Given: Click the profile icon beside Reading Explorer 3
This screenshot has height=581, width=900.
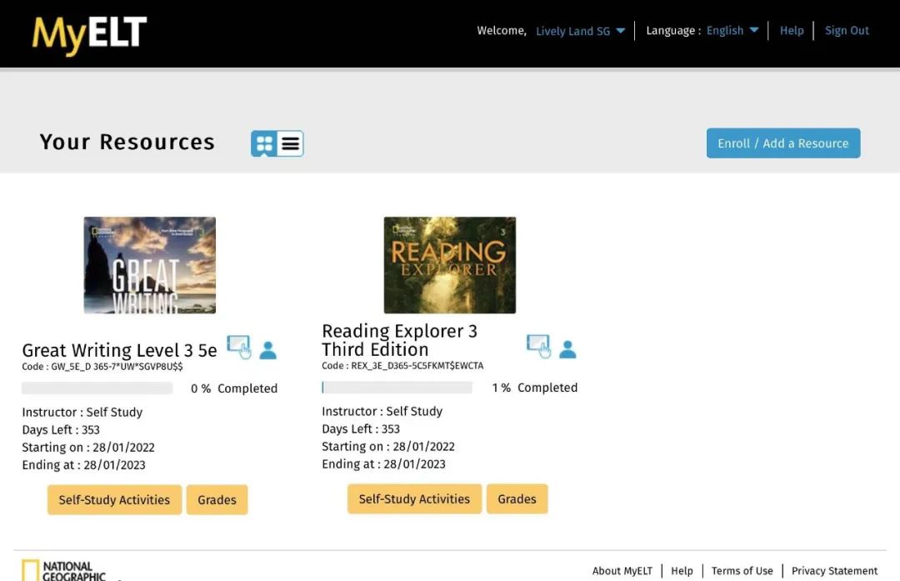Looking at the screenshot, I should tap(567, 348).
